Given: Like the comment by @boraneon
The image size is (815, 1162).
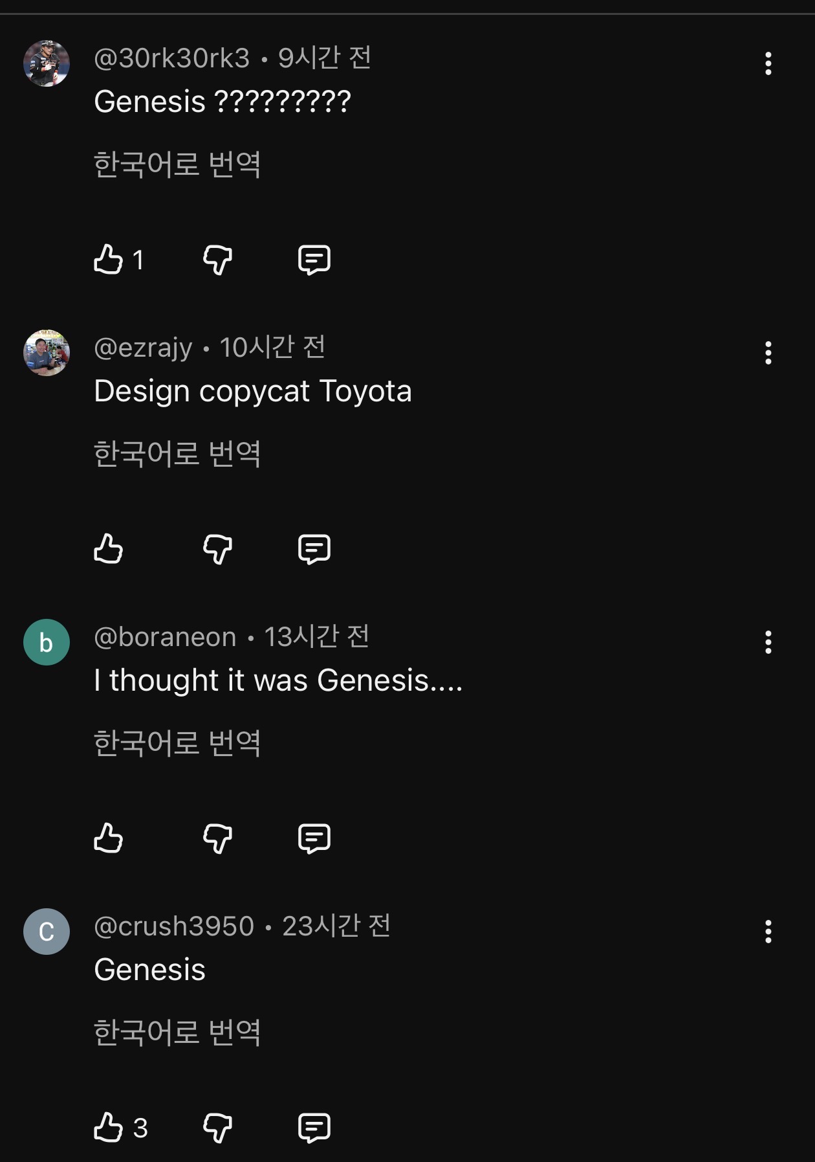Looking at the screenshot, I should tap(108, 838).
